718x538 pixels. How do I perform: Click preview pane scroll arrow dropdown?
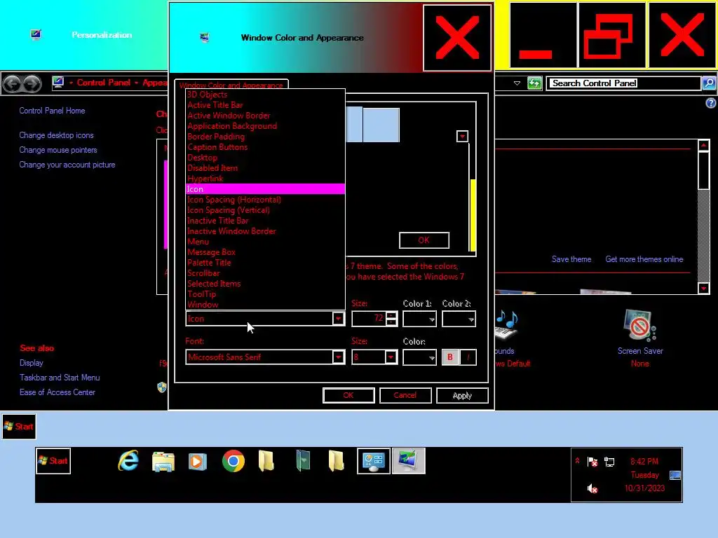coord(463,137)
